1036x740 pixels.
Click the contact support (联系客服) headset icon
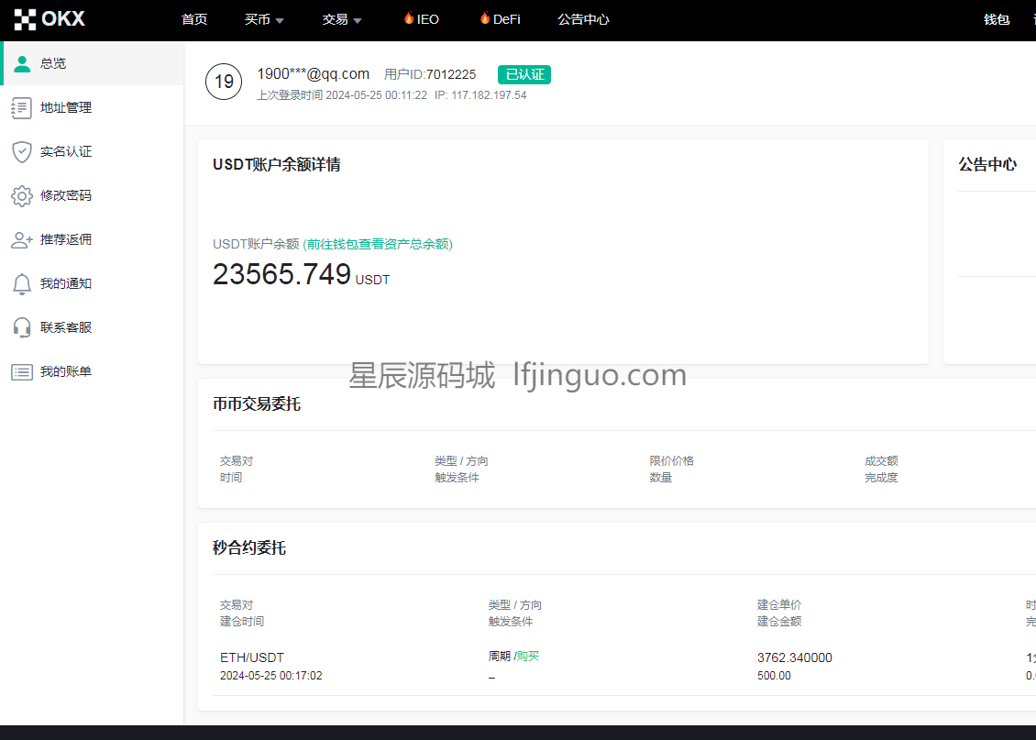pyautogui.click(x=22, y=327)
